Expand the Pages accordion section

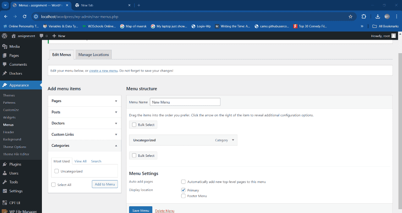[85, 101]
